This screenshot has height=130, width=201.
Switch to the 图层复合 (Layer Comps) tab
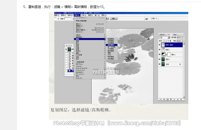coord(163,35)
